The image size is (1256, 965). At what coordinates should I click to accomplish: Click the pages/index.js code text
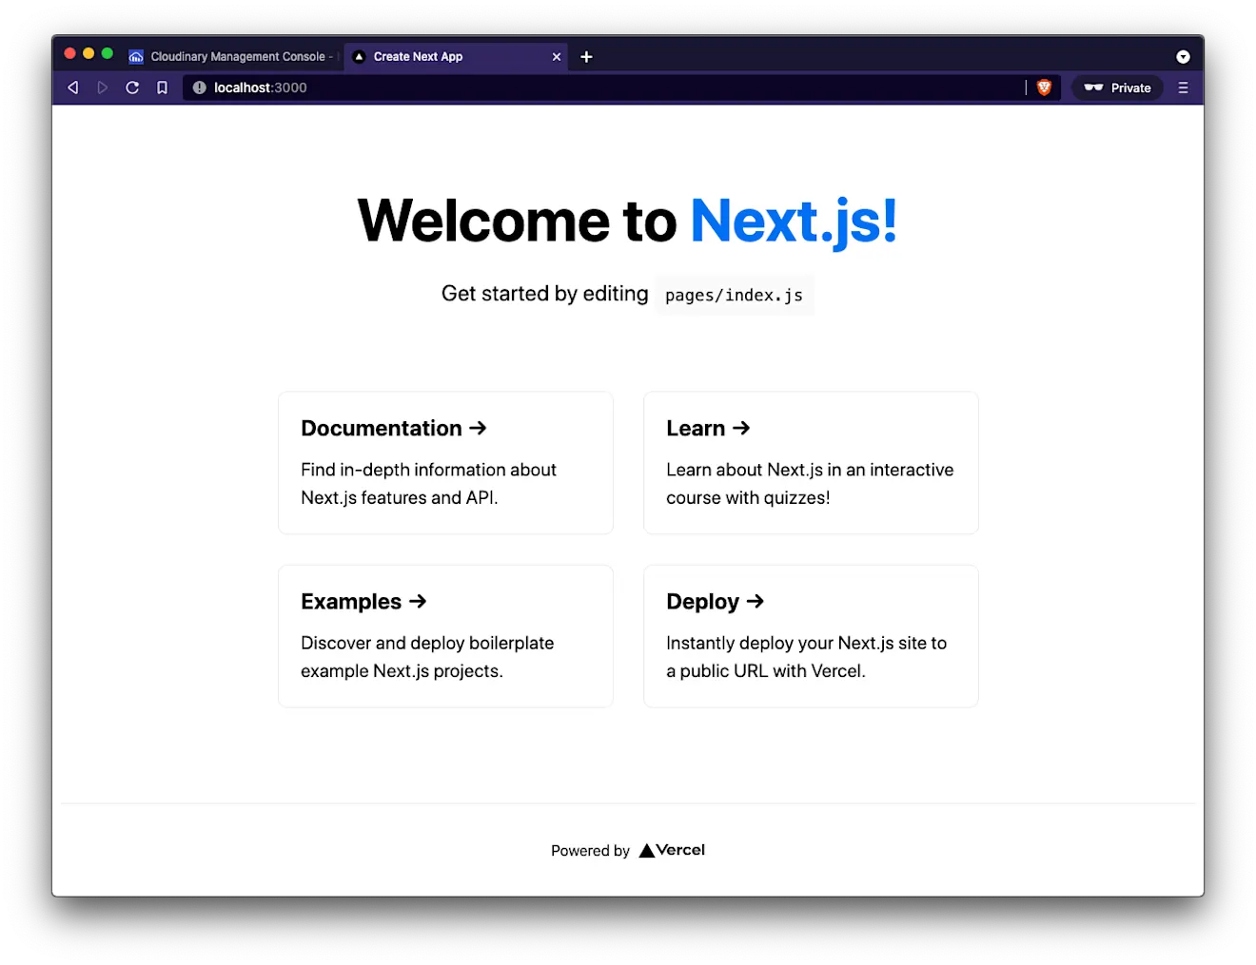734,296
